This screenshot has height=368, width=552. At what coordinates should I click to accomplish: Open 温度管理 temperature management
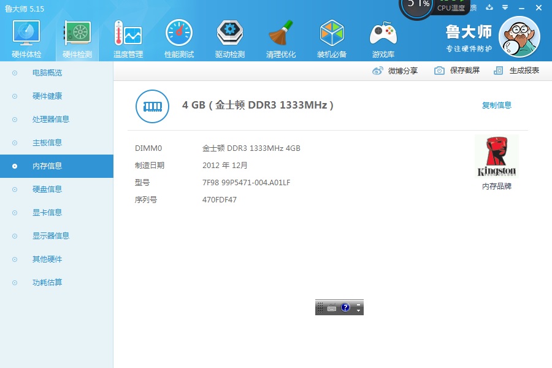[128, 39]
